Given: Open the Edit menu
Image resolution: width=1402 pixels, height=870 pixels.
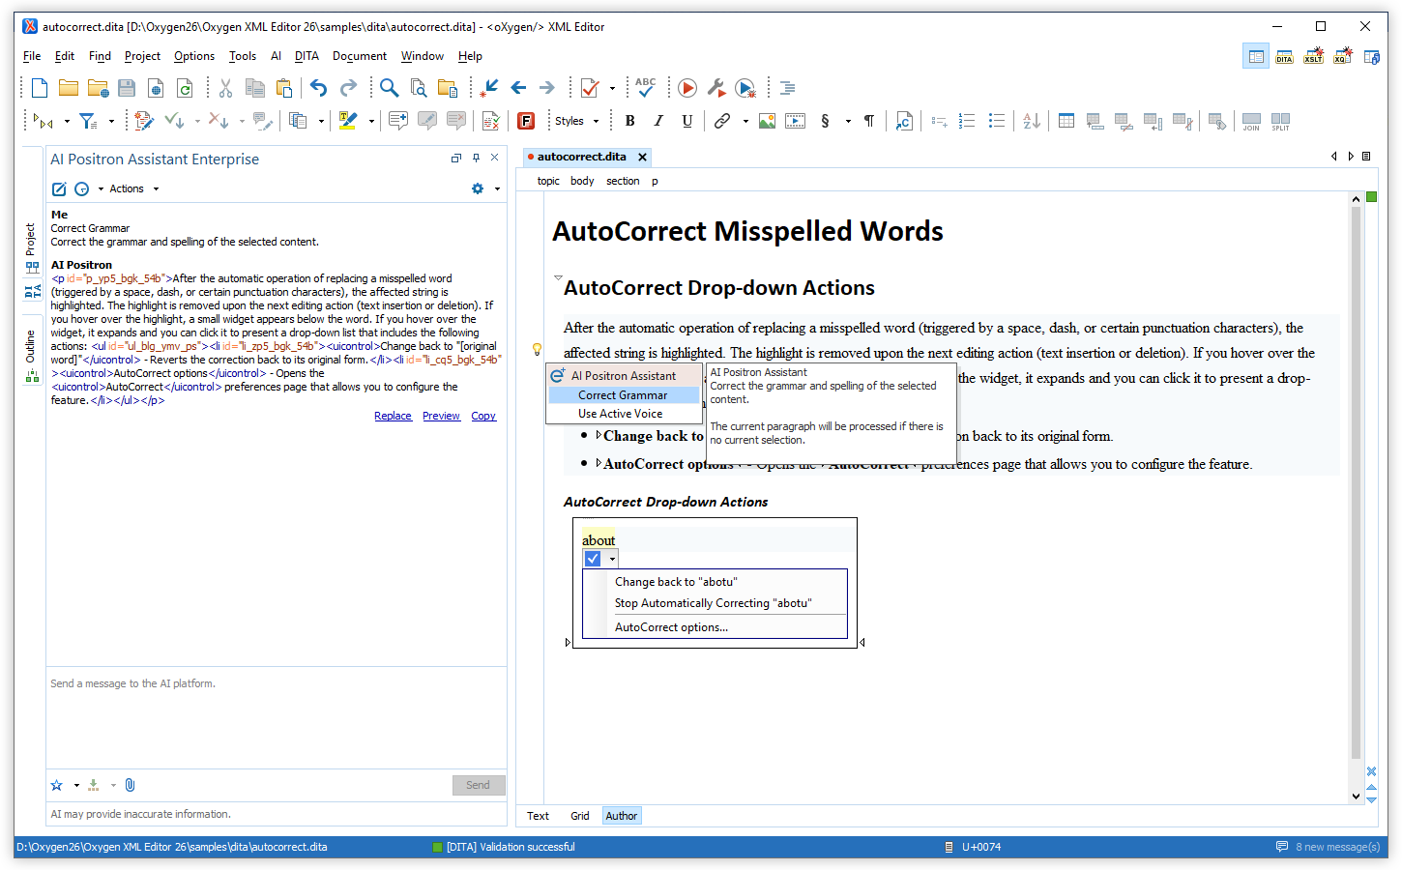Looking at the screenshot, I should point(65,56).
